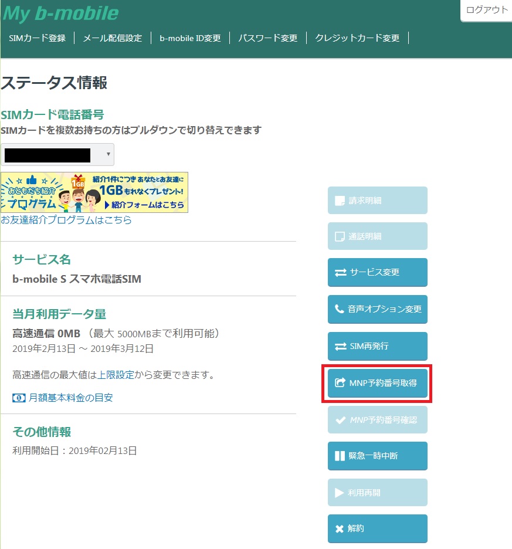
Task: Click the ステータス情報 heading
Action: point(54,83)
